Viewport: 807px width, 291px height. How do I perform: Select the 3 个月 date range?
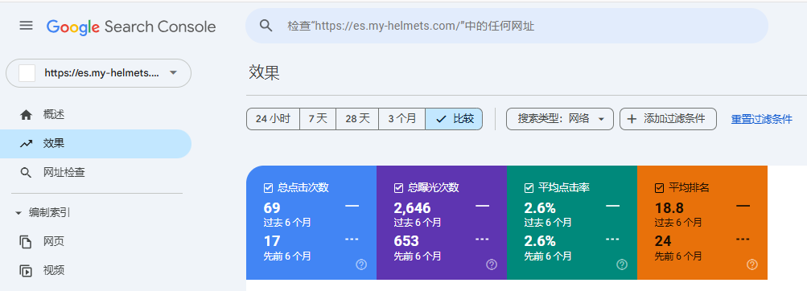[402, 119]
